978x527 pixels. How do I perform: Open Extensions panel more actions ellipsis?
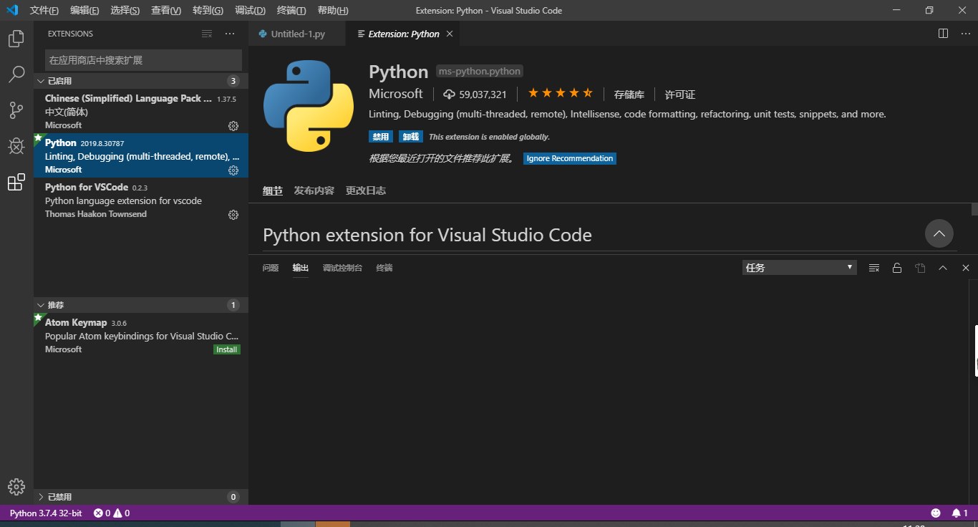(x=230, y=34)
